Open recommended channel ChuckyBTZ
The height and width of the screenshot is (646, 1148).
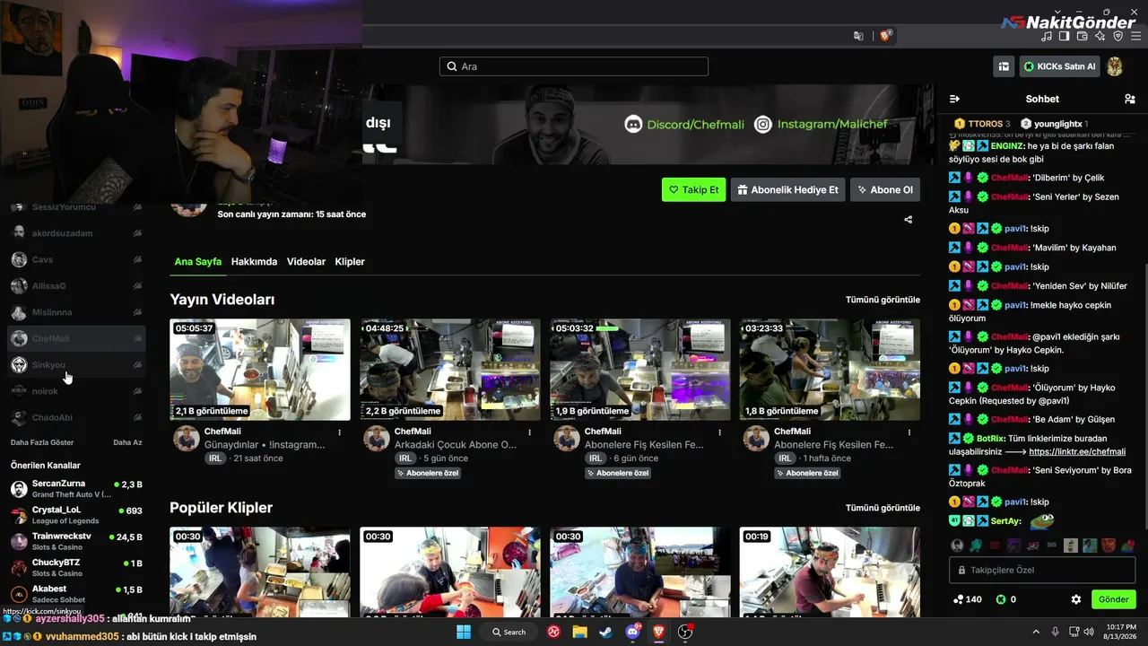point(75,567)
